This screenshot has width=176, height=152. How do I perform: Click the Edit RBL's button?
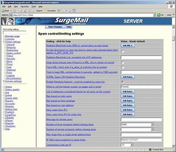pyautogui.click(x=128, y=46)
